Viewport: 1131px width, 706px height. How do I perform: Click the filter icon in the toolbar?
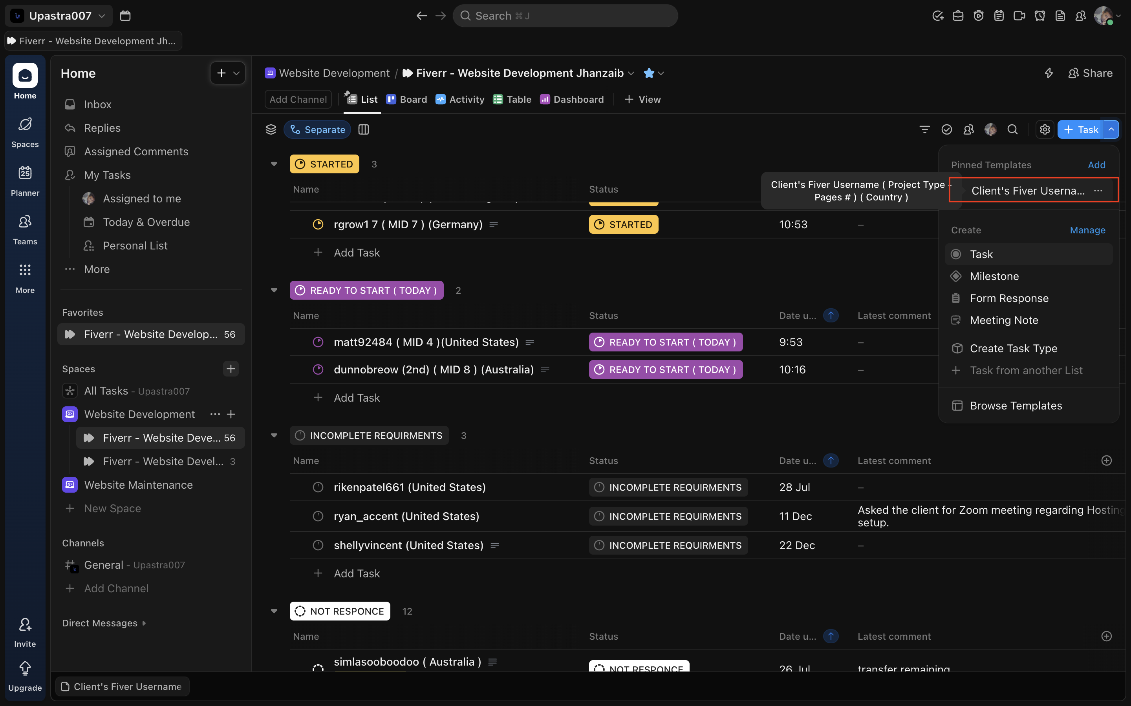(924, 129)
